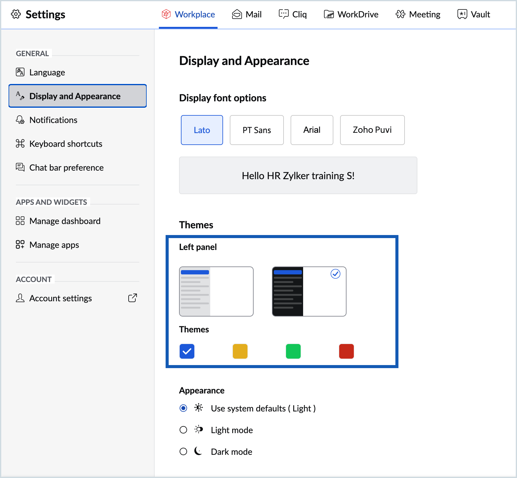Screen dimensions: 517x478
Task: Select the red theme color swatch
Action: 346,351
